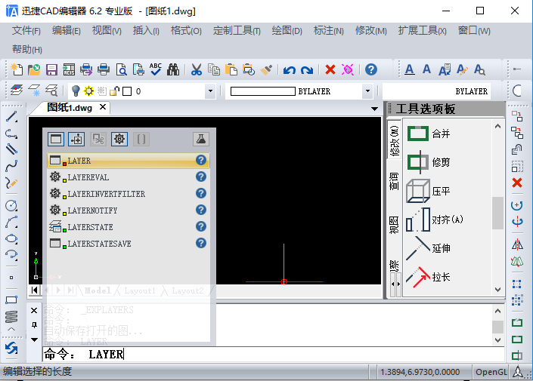Redo action with the blue arrow
This screenshot has height=381, width=533.
[307, 70]
